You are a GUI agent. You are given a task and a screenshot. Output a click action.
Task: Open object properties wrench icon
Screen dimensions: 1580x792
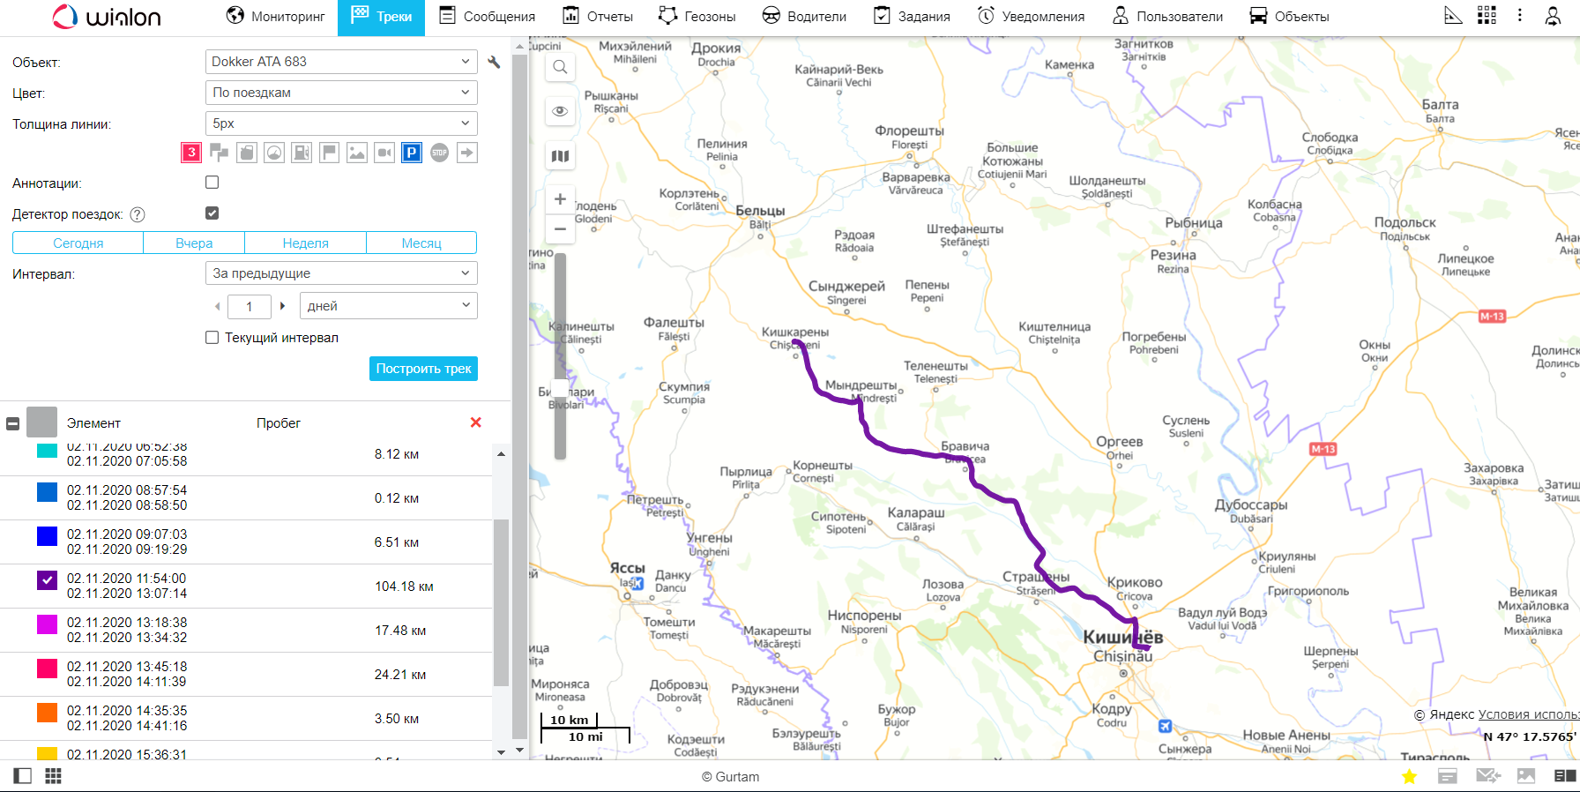(494, 63)
